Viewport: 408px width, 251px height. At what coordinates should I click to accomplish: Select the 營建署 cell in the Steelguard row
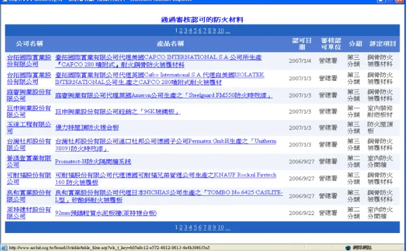pyautogui.click(x=328, y=95)
